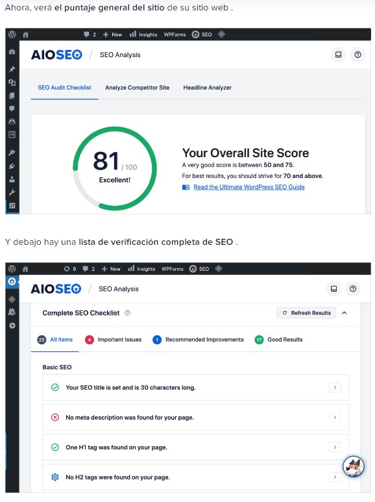Expand the One H1 tag found item

pos(335,447)
